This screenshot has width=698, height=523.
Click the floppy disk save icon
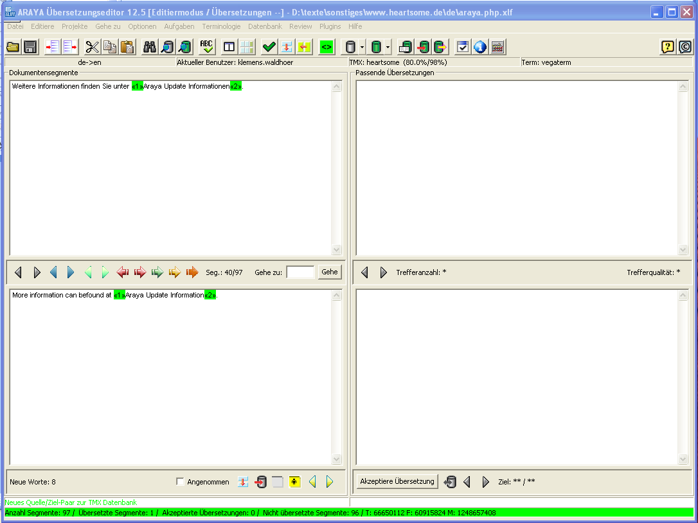(30, 47)
